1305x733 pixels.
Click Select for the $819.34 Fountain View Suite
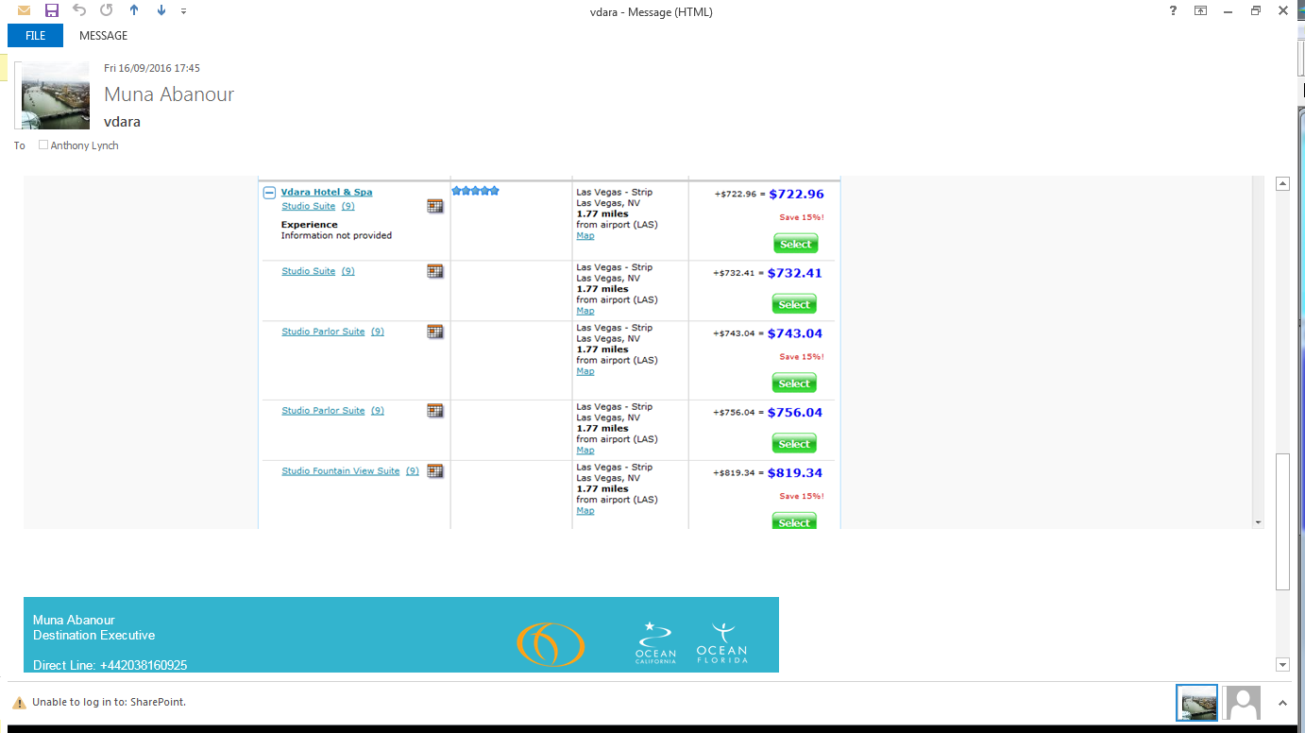coord(794,521)
